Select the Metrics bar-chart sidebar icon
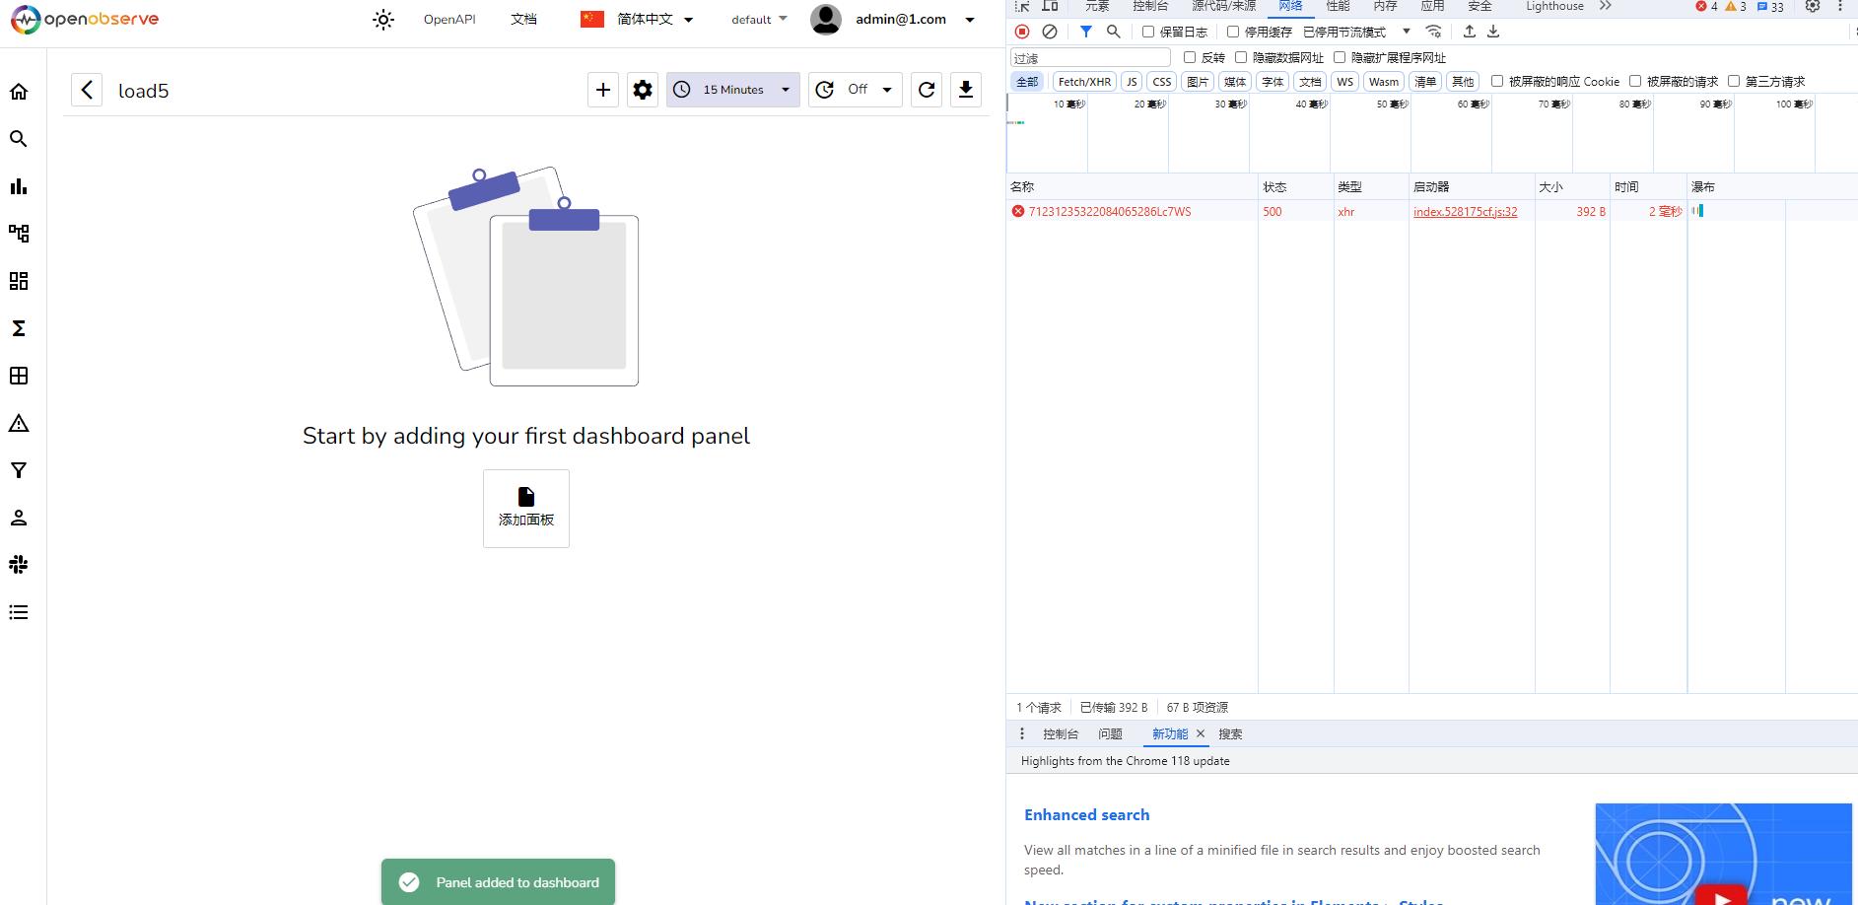This screenshot has height=905, width=1858. pos(19,185)
